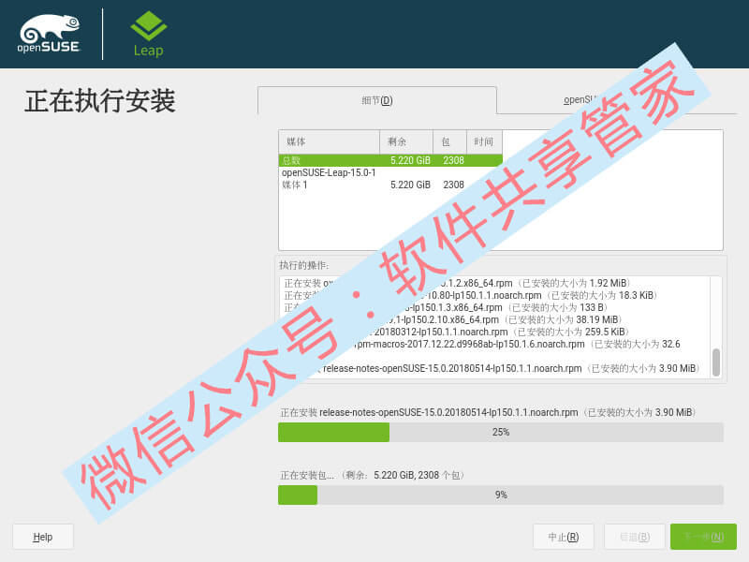Screen dimensions: 749x562
Task: Sort by the 时间 column header
Action: [x=484, y=142]
